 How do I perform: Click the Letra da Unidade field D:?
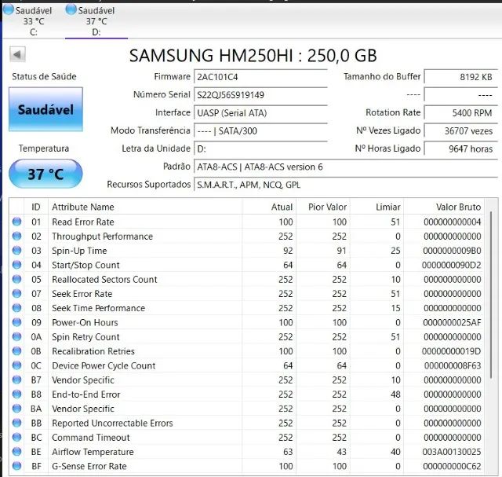coord(260,149)
